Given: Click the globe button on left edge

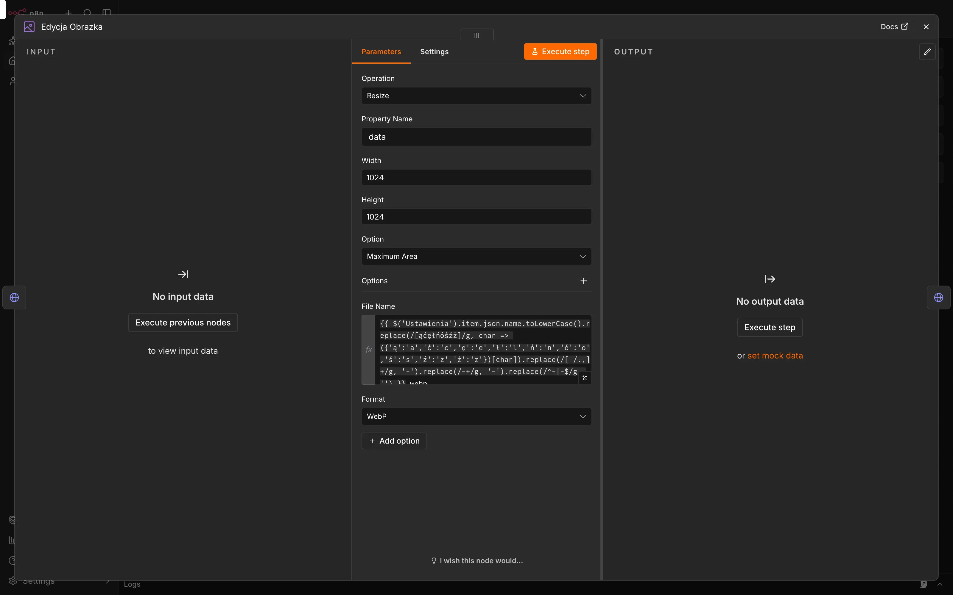Looking at the screenshot, I should [14, 297].
